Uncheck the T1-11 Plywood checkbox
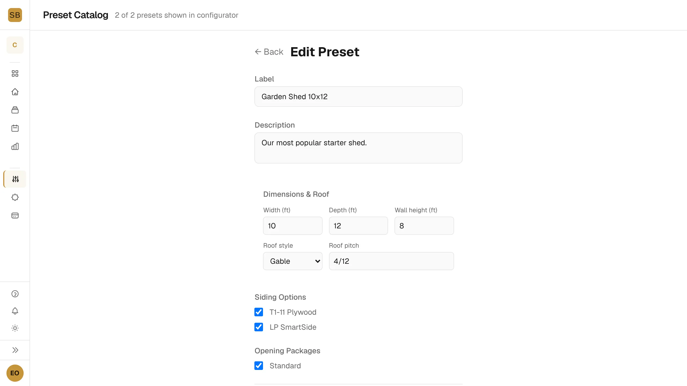Viewport: 687px width, 386px height. pos(259,312)
